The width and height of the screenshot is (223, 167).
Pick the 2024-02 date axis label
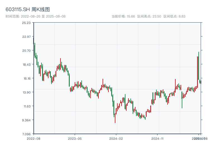coord(116,138)
